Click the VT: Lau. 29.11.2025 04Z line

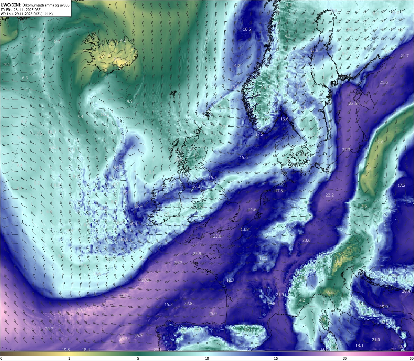point(27,14)
